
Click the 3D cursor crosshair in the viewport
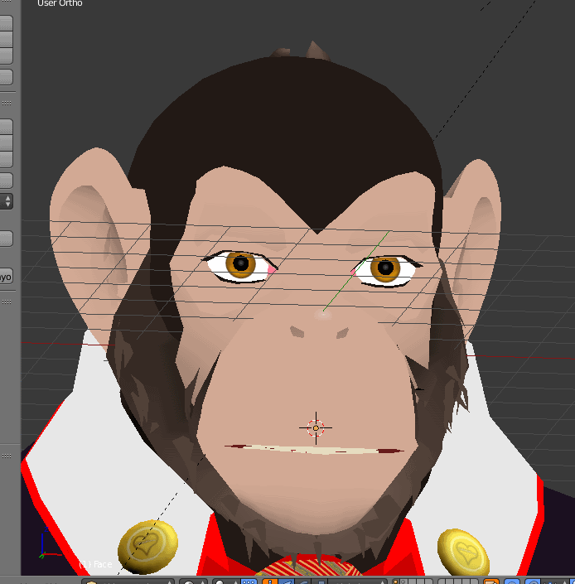click(x=315, y=427)
